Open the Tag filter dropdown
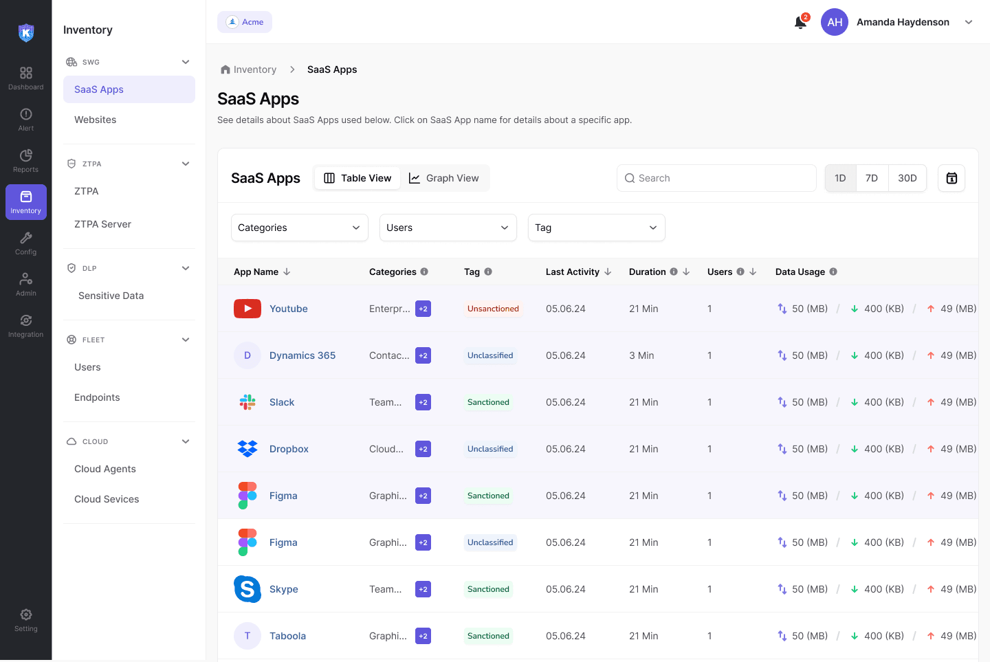The width and height of the screenshot is (990, 662). [x=597, y=228]
